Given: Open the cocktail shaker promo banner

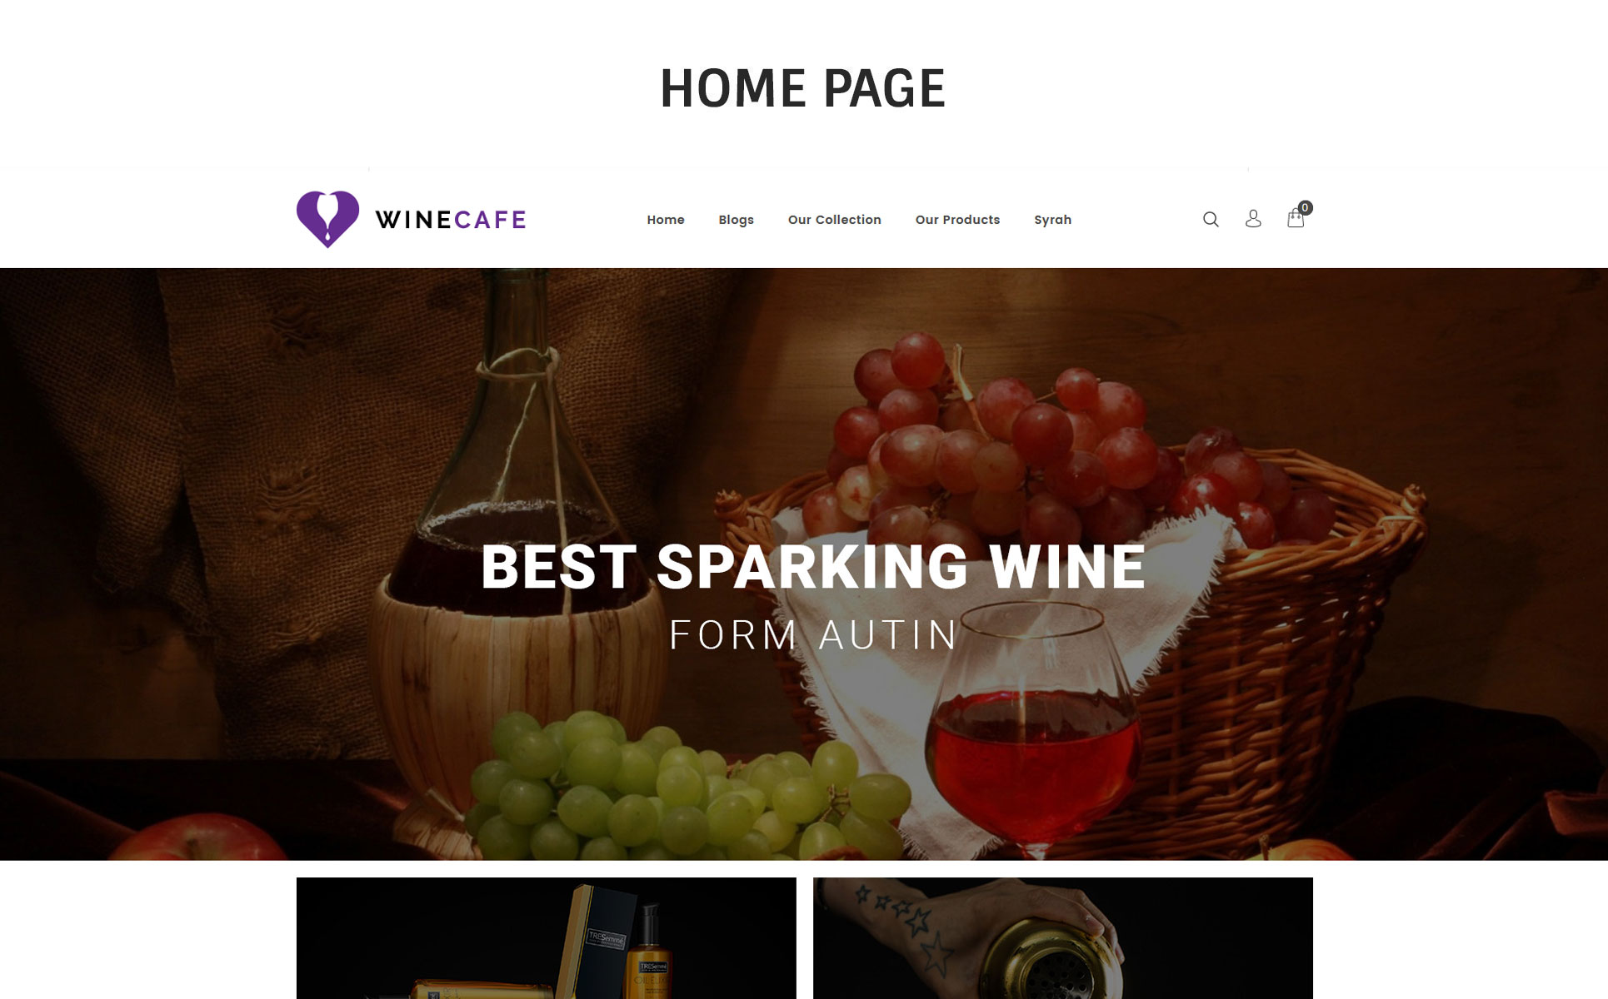Looking at the screenshot, I should coord(1063,938).
